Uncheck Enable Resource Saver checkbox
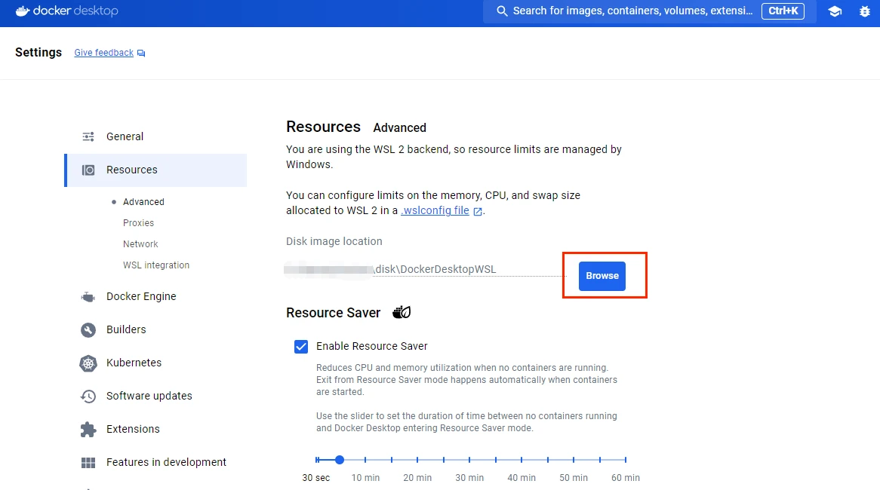Screen dimensions: 880x490 click(x=301, y=347)
